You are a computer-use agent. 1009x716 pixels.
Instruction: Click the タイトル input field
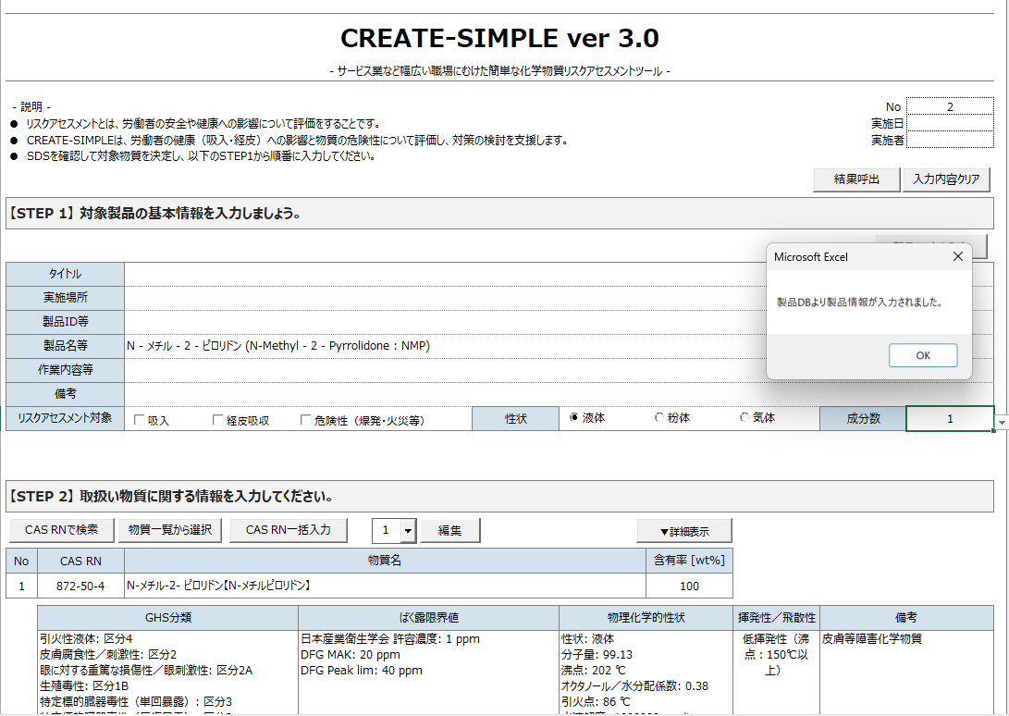point(370,273)
